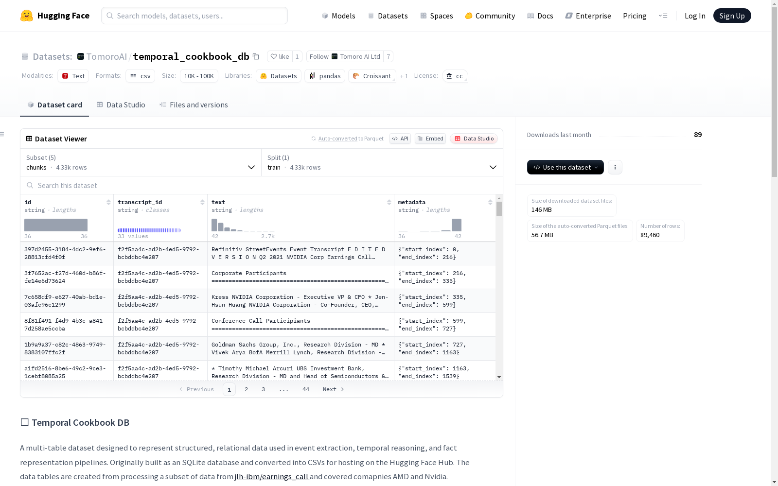Click the id lengths histogram bar
The width and height of the screenshot is (778, 486).
tap(56, 225)
